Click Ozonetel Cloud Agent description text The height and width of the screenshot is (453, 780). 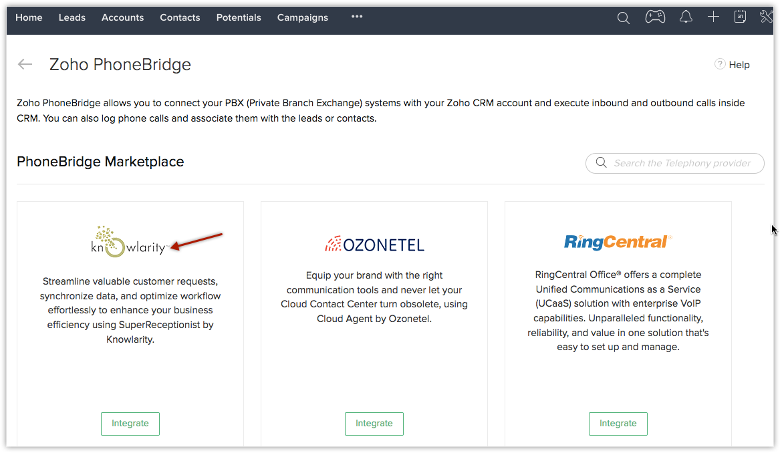coord(374,297)
